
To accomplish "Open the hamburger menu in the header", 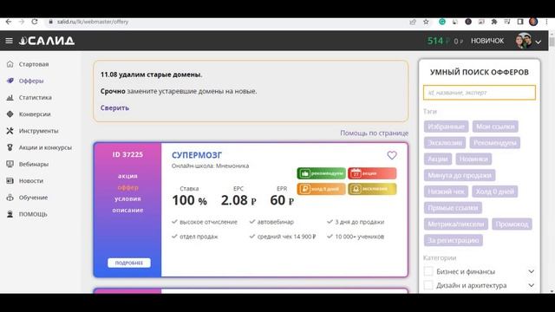I will 10,41.
